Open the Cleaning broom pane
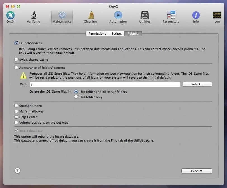This screenshot has width=227, height=188. (x=90, y=17)
